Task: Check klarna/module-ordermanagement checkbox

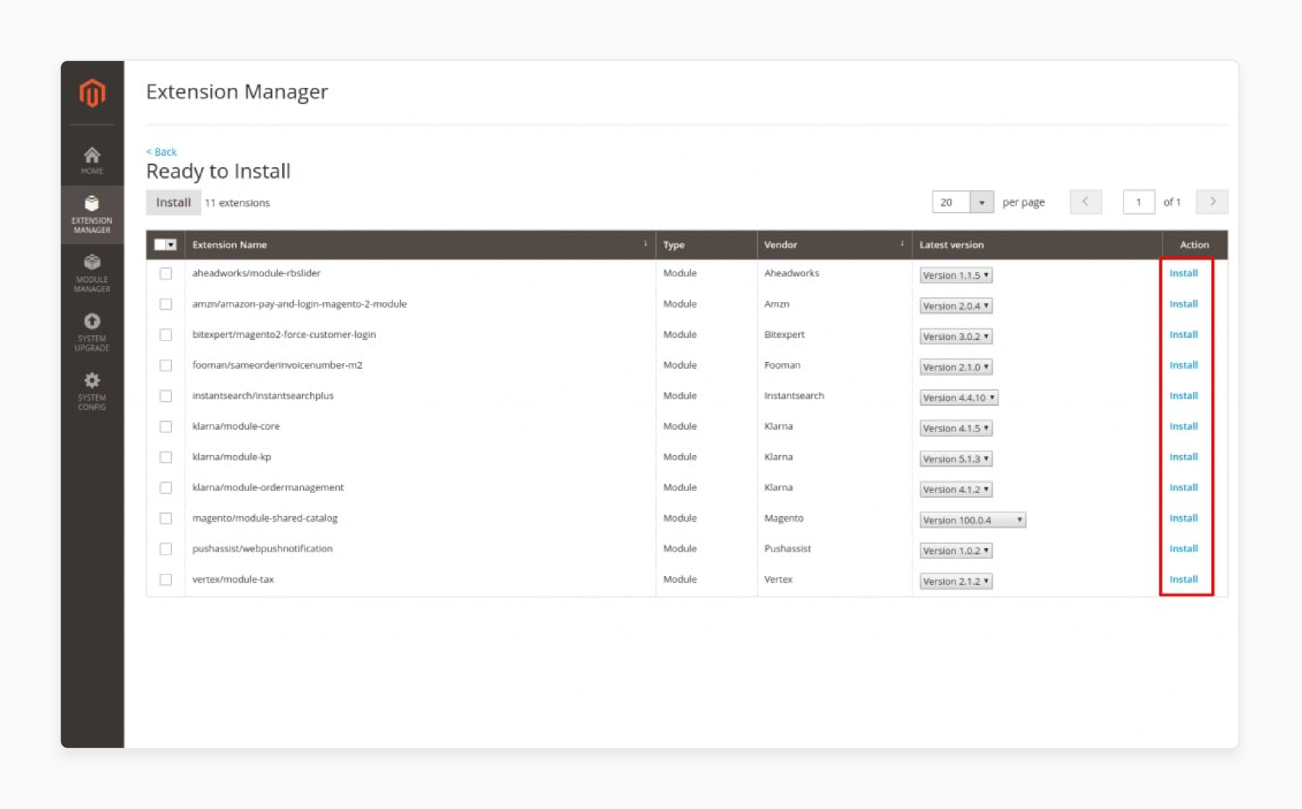Action: [x=166, y=487]
